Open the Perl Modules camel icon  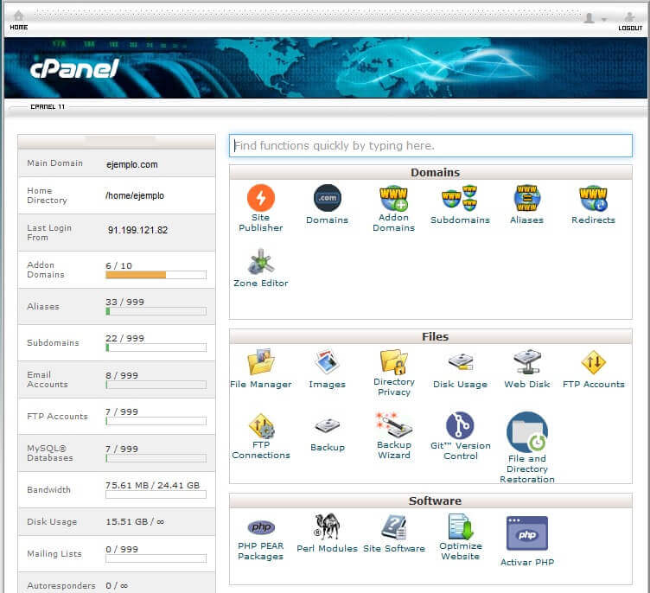pos(327,526)
